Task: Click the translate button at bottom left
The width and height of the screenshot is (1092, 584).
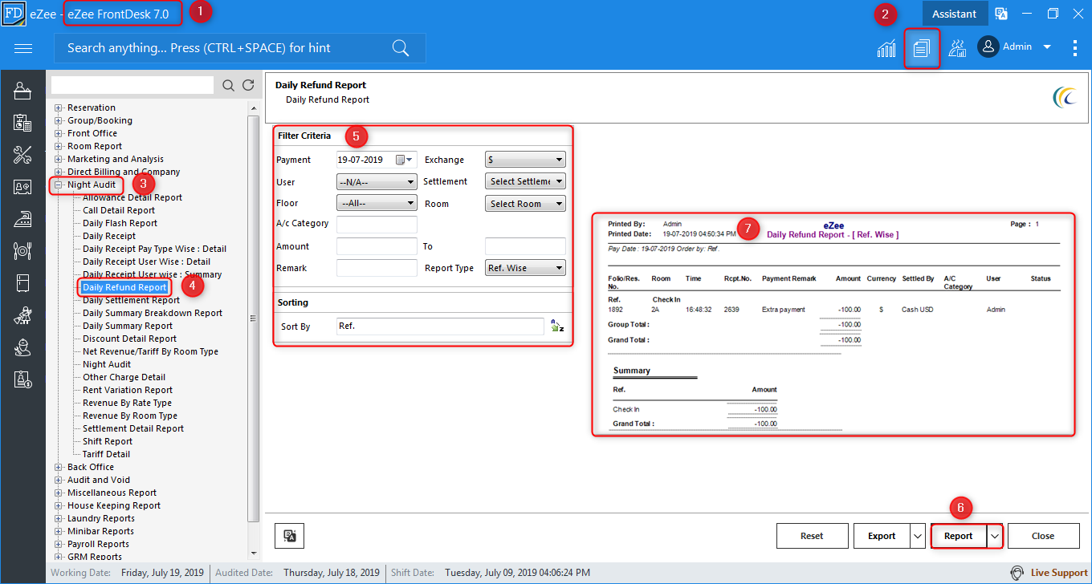Action: pyautogui.click(x=289, y=536)
